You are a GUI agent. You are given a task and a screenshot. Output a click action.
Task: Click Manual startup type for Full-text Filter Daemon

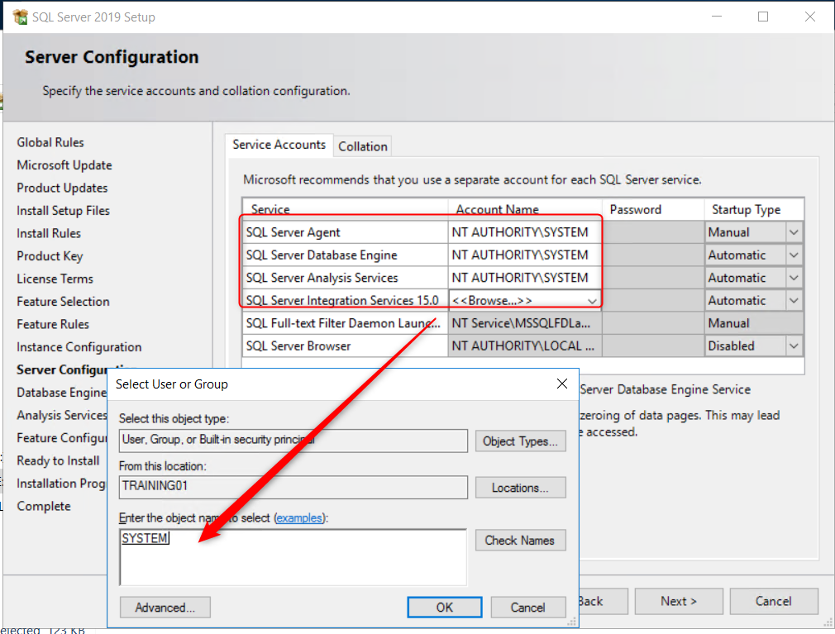[x=754, y=323]
